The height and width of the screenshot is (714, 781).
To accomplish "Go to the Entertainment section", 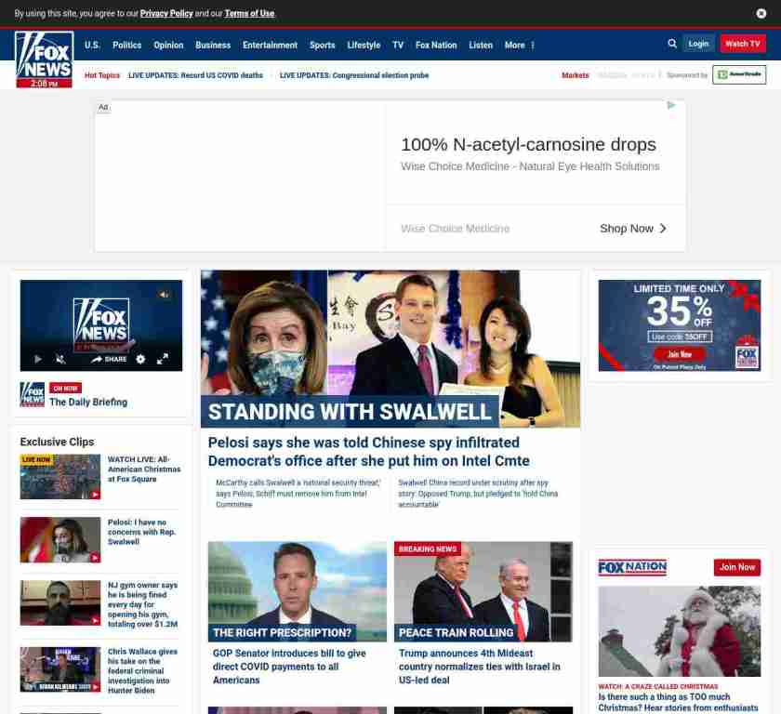I will [270, 45].
